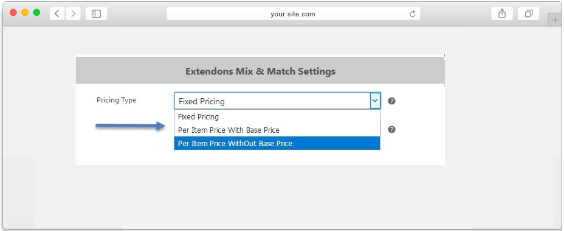Open the share icon in the toolbar
This screenshot has height=231, width=564.
pyautogui.click(x=502, y=13)
